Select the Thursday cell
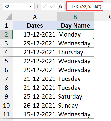 click(75, 52)
